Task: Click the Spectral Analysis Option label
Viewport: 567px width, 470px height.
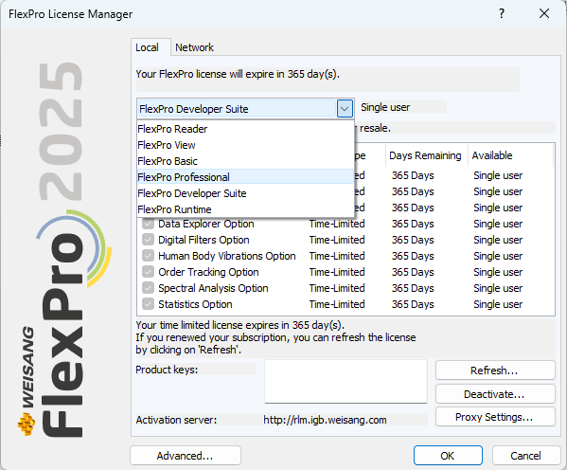Action: [x=213, y=288]
